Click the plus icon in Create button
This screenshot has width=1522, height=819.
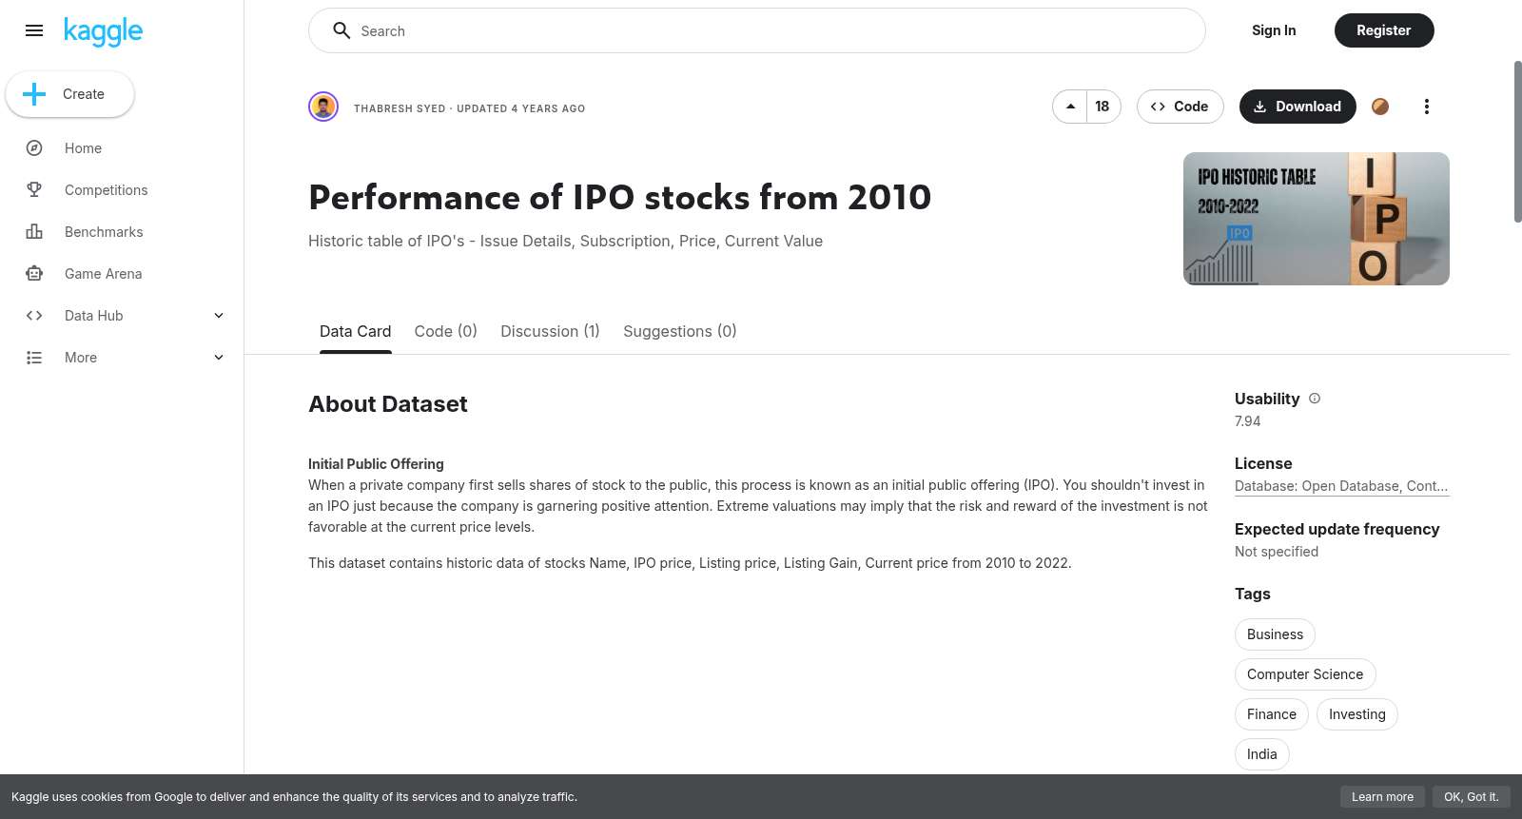pyautogui.click(x=34, y=94)
